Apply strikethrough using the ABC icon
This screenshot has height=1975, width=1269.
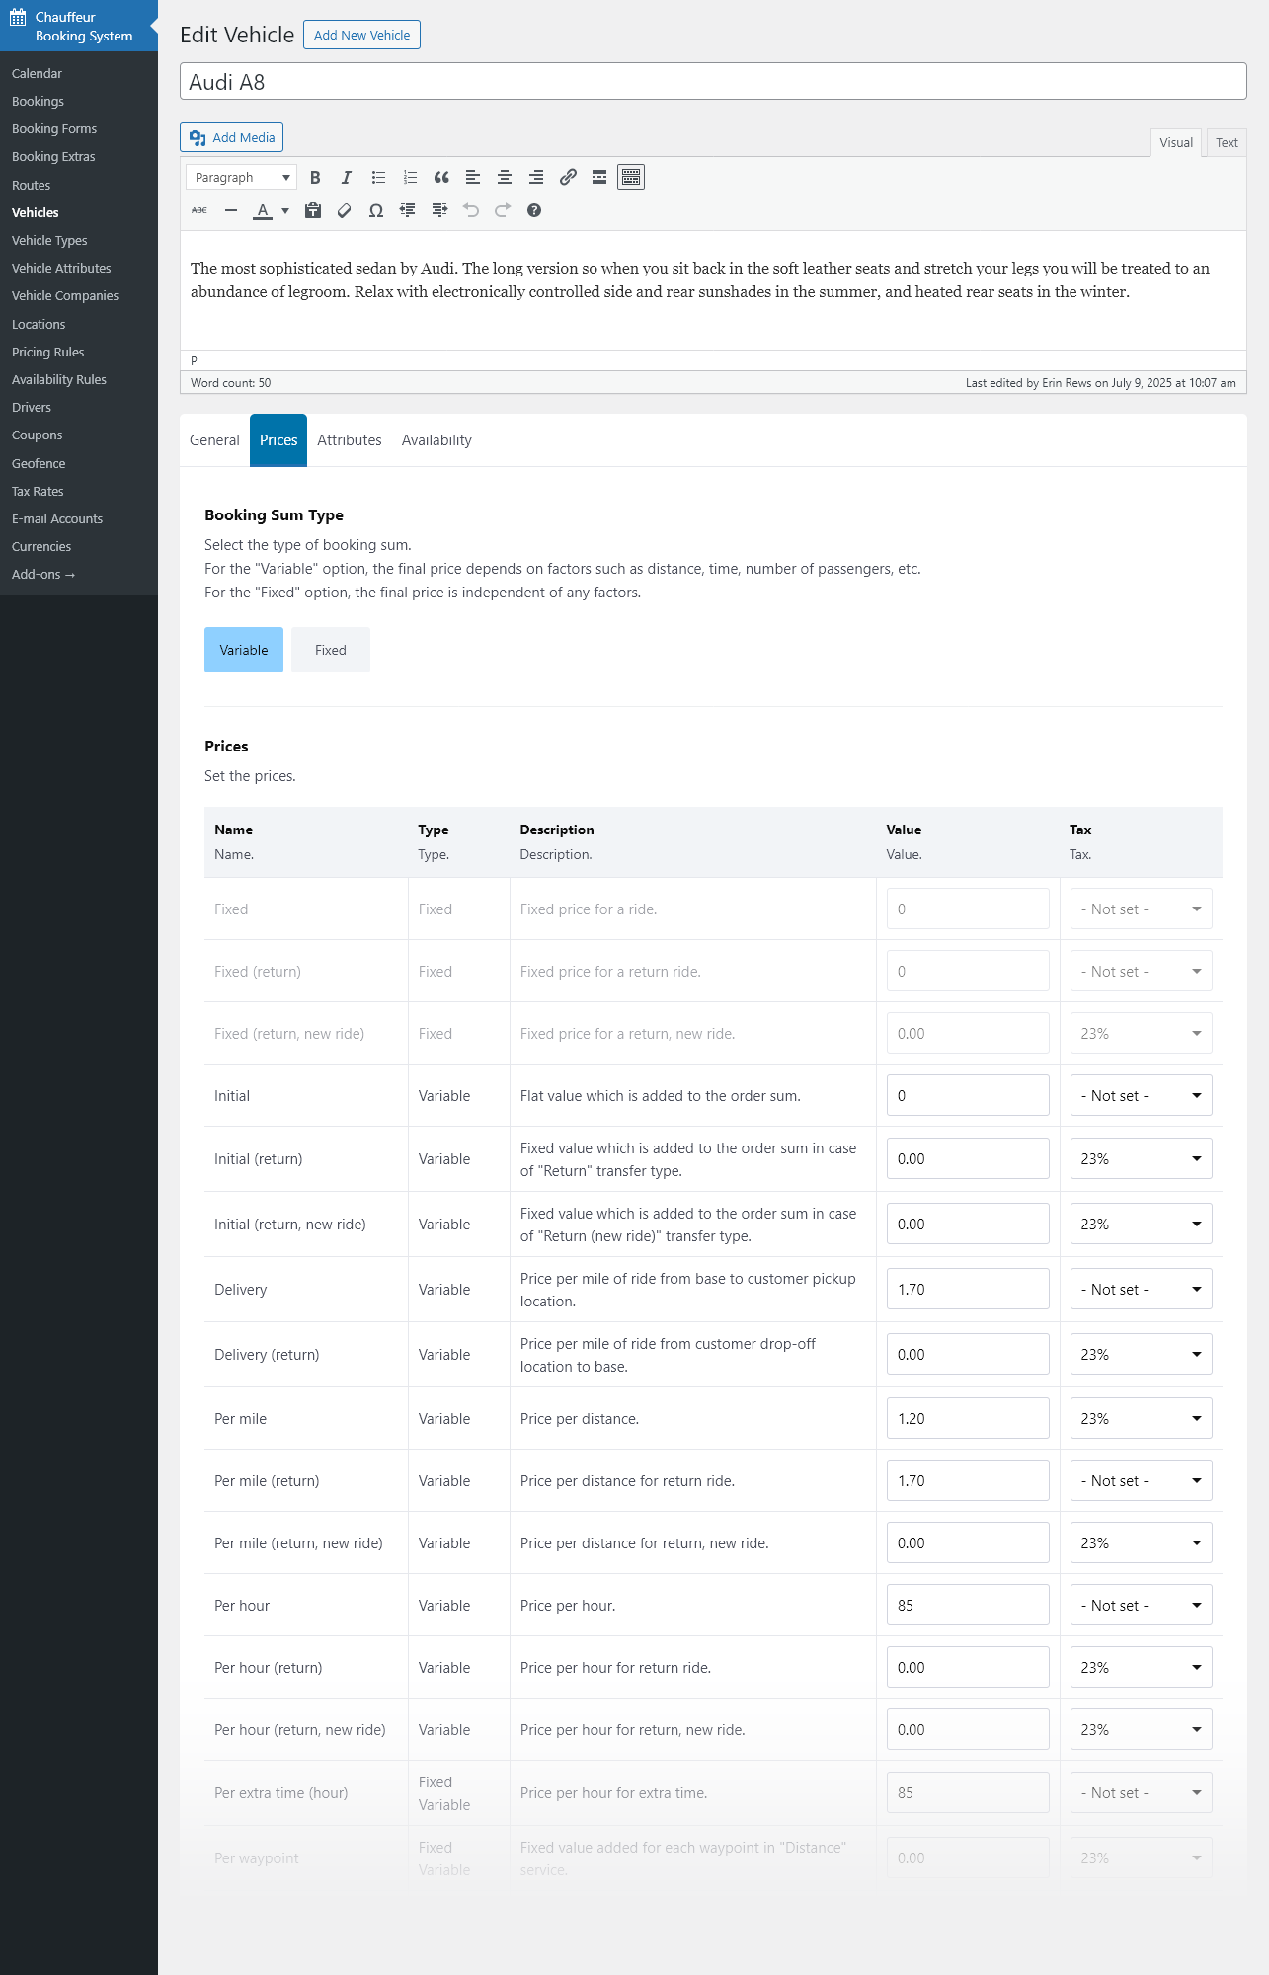click(199, 210)
